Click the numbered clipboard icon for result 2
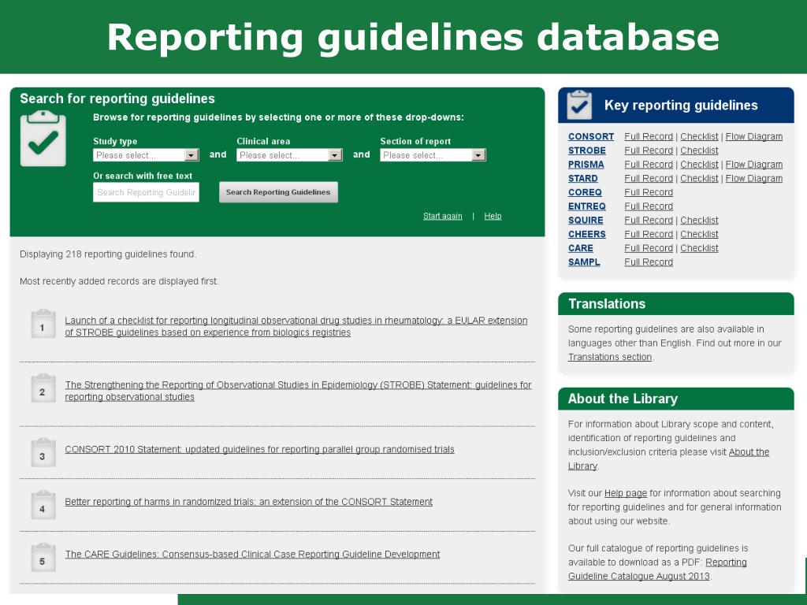The width and height of the screenshot is (807, 605). pos(43,389)
